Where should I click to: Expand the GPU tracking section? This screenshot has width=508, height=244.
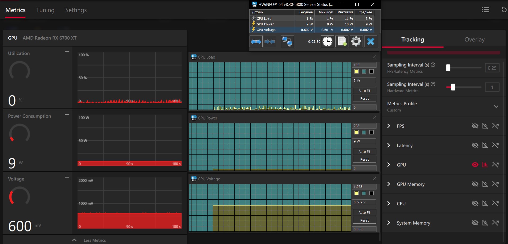[x=389, y=165]
